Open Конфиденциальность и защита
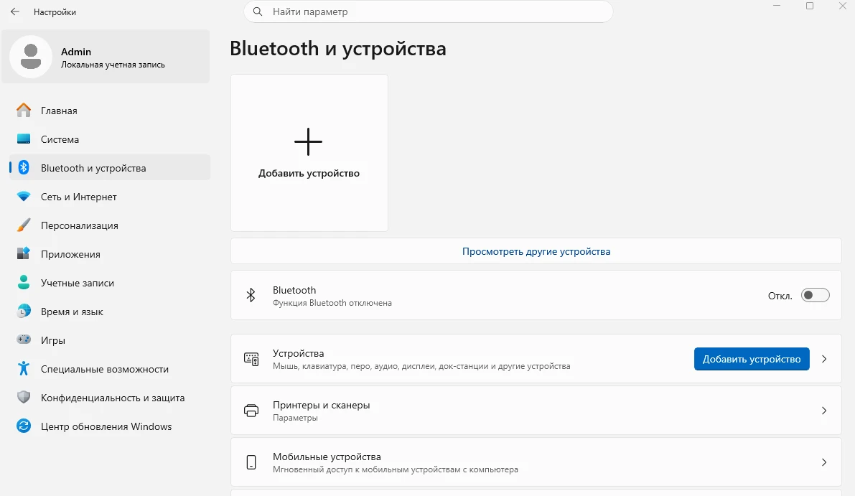 pos(110,398)
